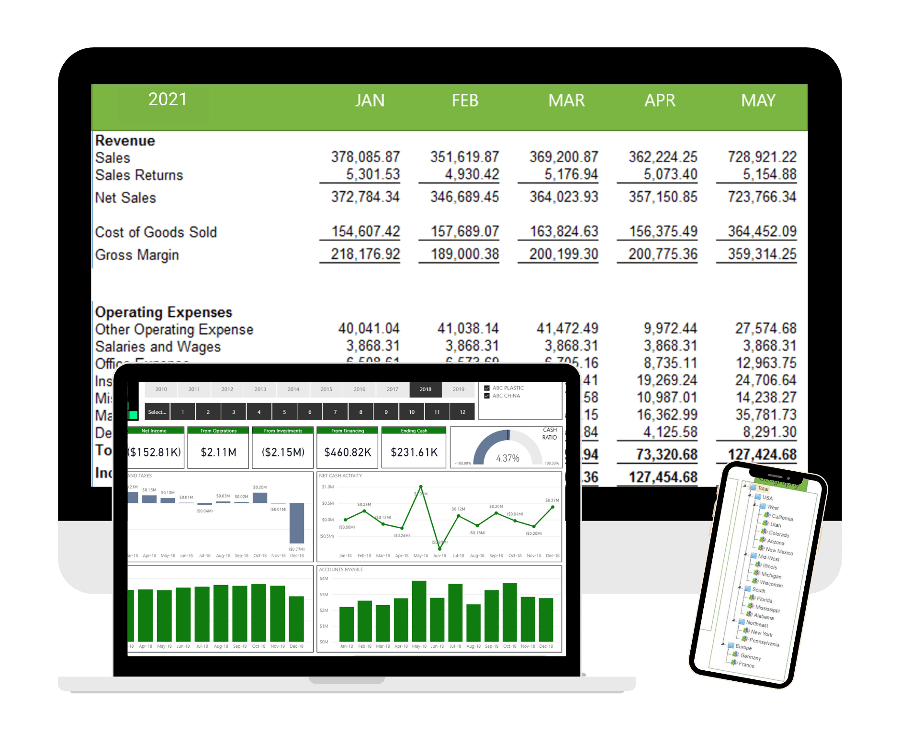Click the folder icon beside Northeast
Viewport: 900px width, 754px height.
pos(741,622)
